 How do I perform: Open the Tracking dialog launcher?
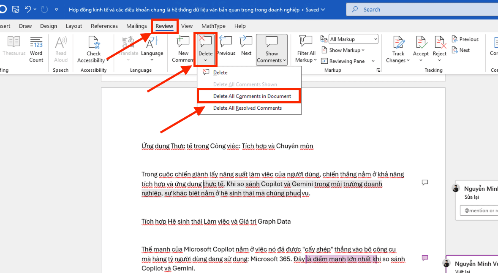tap(378, 70)
